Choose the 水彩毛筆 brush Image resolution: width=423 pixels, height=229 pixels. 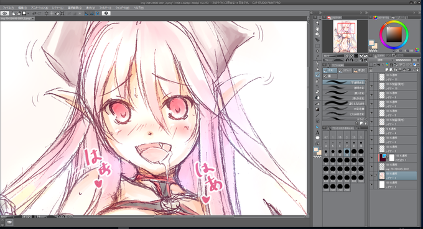pyautogui.click(x=344, y=109)
